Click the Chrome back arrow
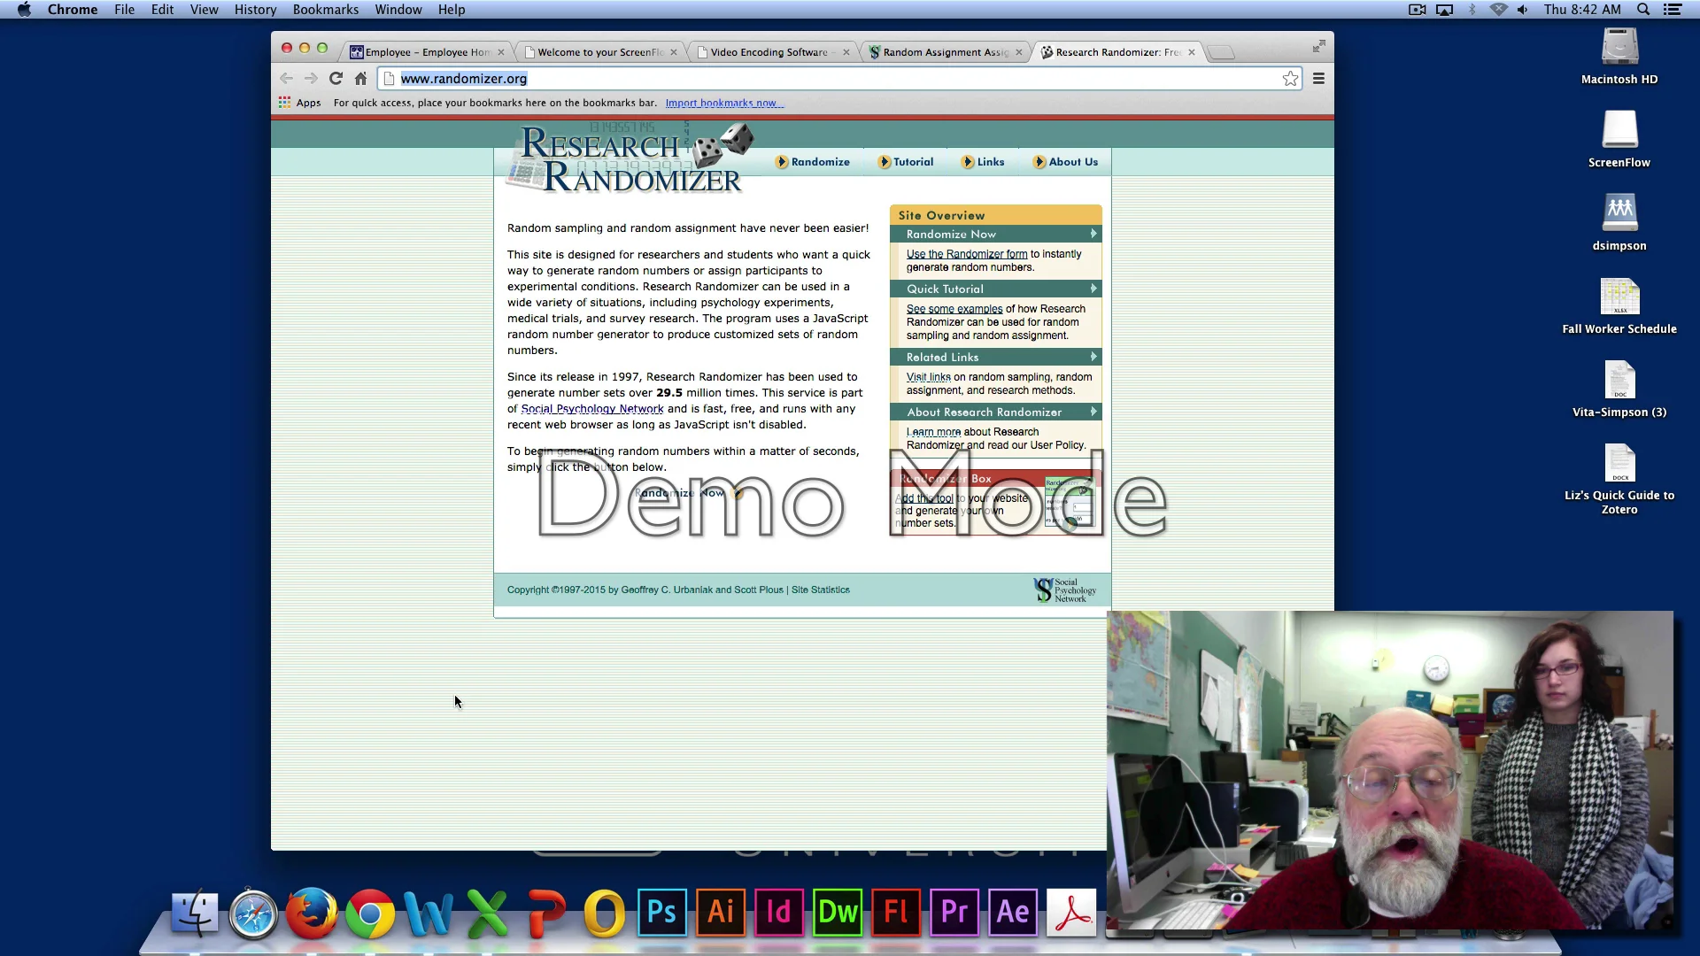This screenshot has width=1700, height=956. (286, 79)
